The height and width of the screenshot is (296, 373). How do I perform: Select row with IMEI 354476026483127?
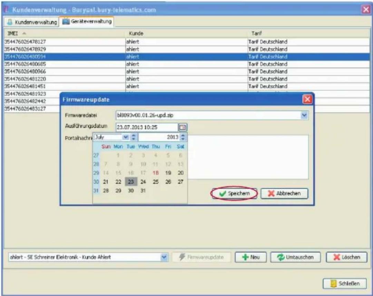[32, 109]
